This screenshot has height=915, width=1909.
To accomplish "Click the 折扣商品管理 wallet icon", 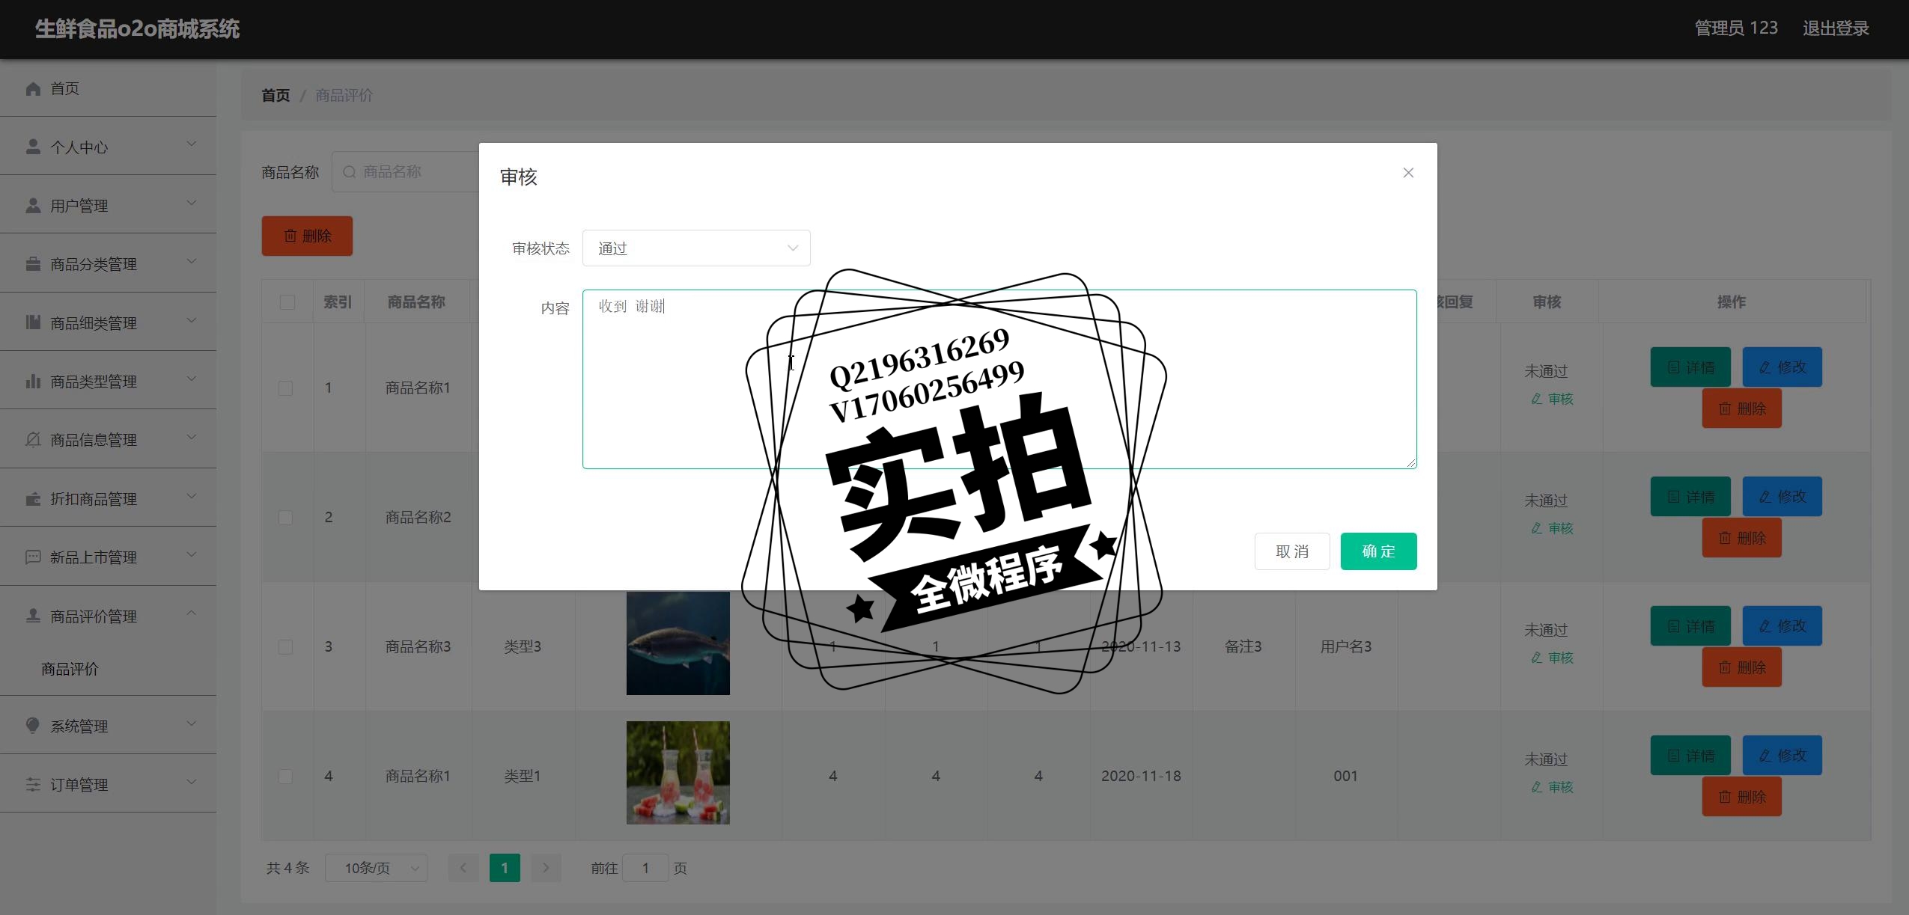I will [33, 498].
